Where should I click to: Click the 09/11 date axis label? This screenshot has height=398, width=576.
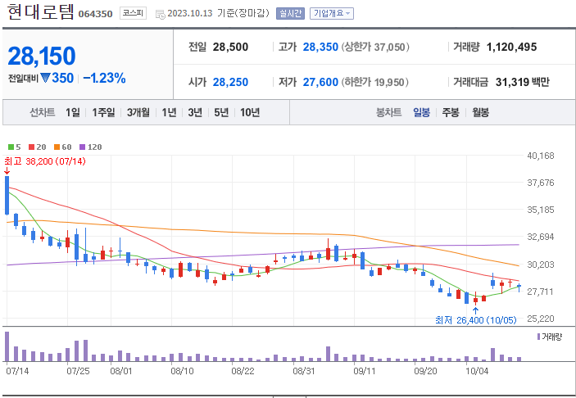365,371
